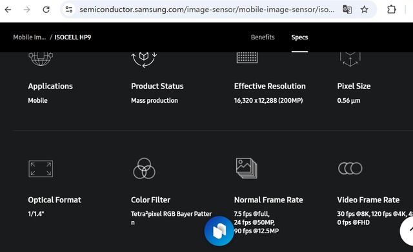Click the Applications globe icon
Viewport: 413px width, 252px height.
[41, 59]
